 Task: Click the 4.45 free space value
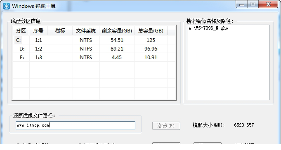tap(117, 57)
